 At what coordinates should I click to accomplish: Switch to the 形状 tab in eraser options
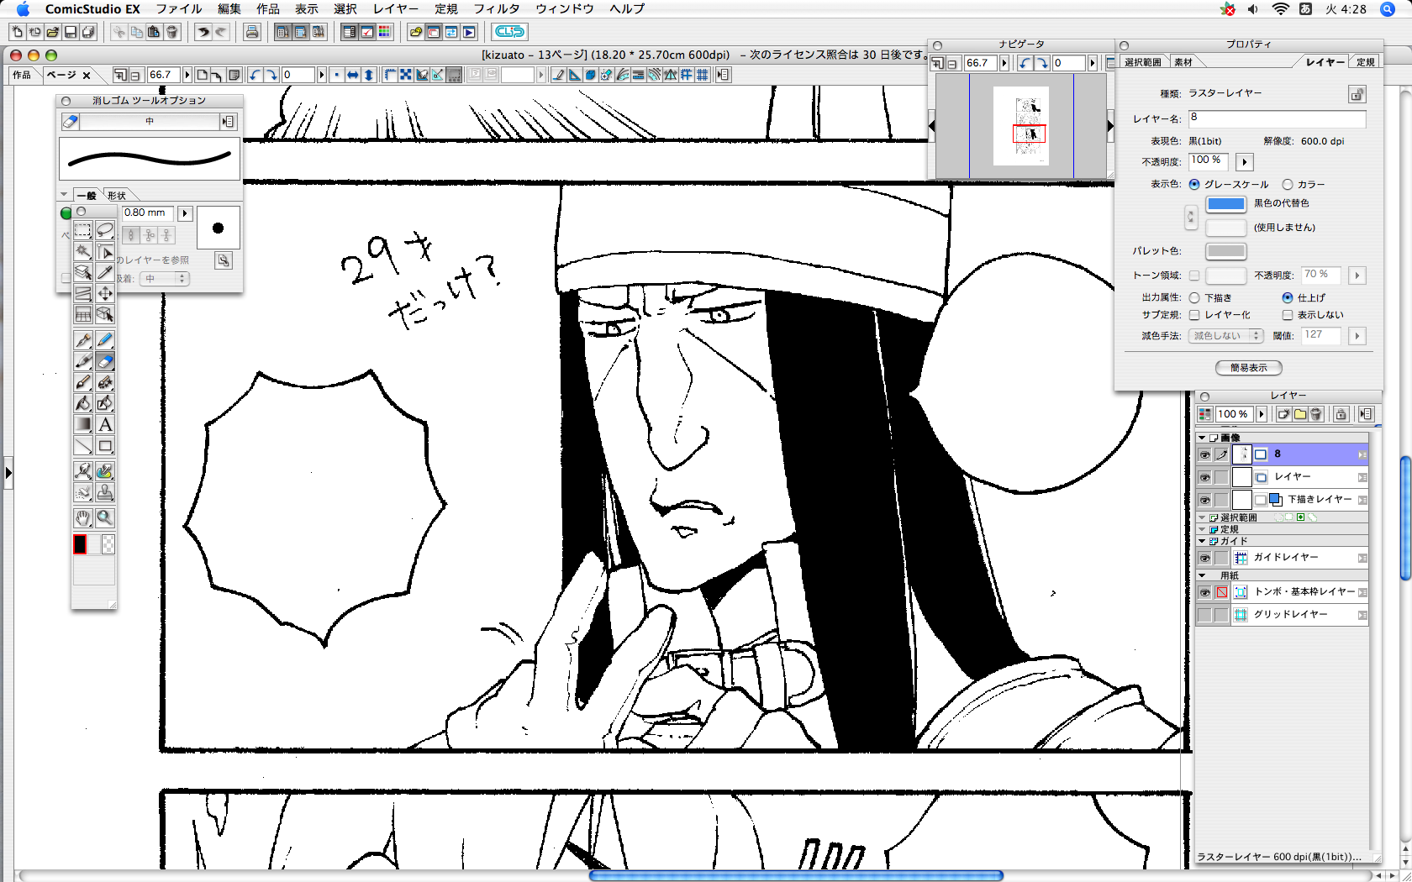[117, 196]
